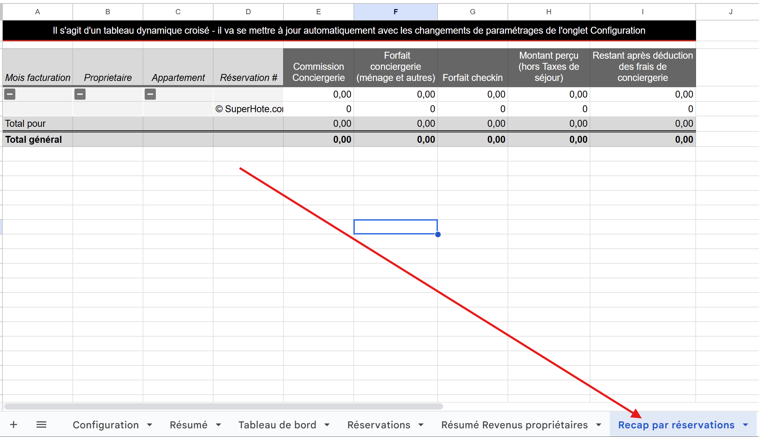The height and width of the screenshot is (437, 759).
Task: Open Résumé Revenus propriétaires tab dropdown arrow
Action: coord(599,425)
